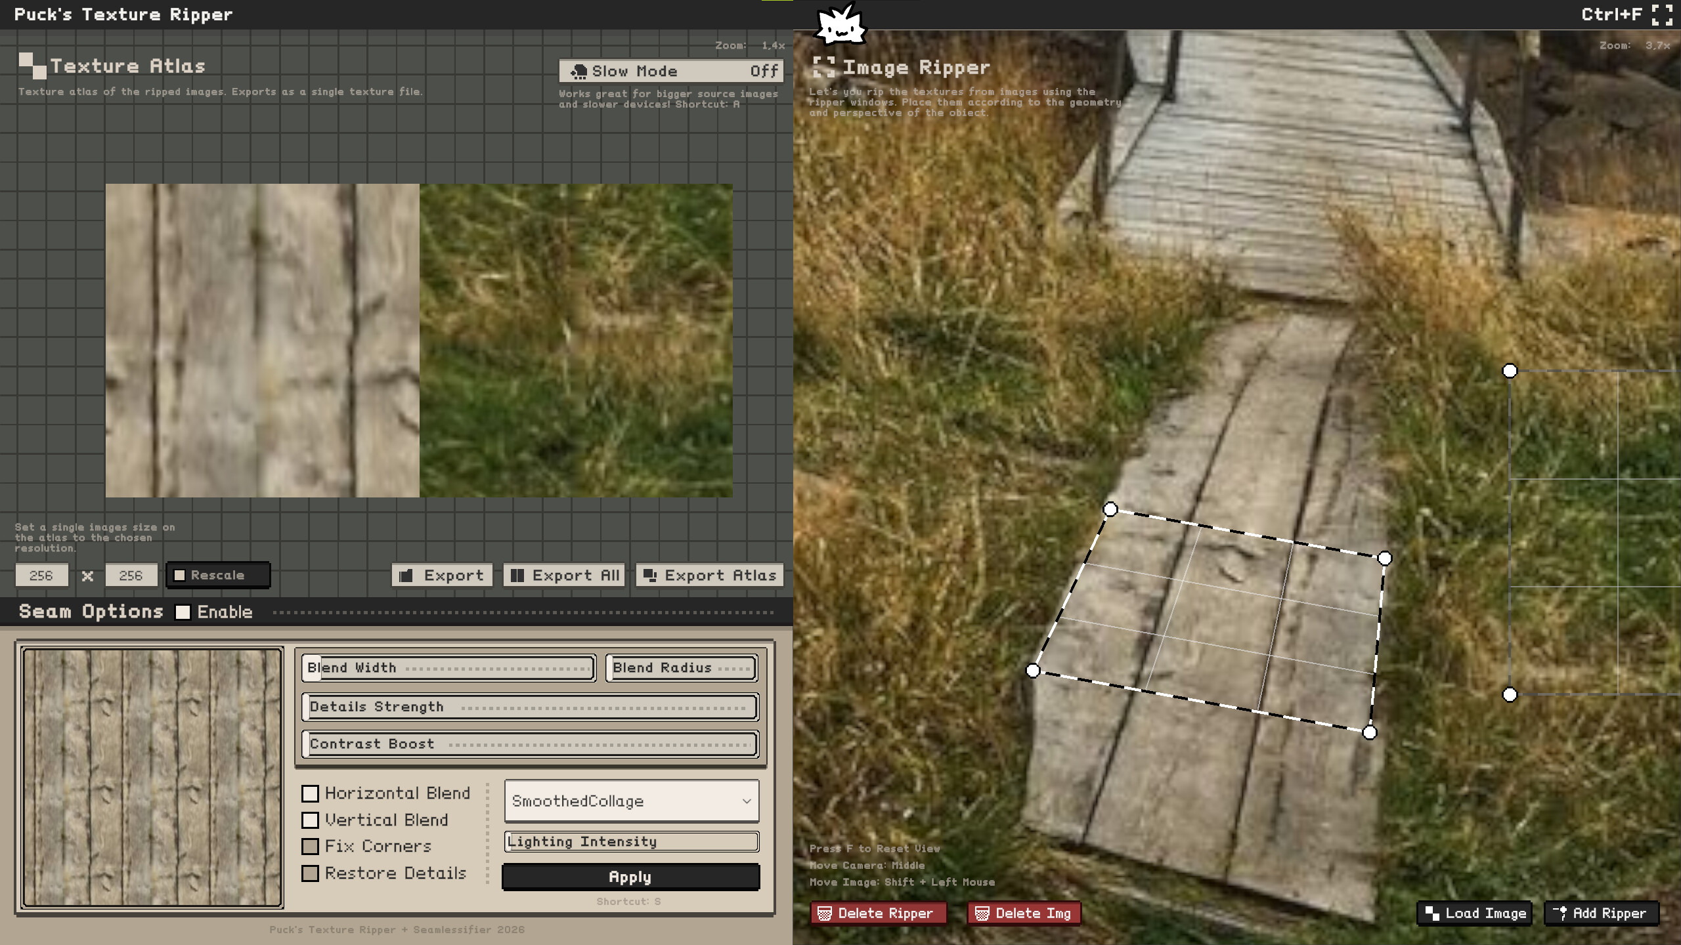Check the Vertical Blend checkbox

point(310,820)
